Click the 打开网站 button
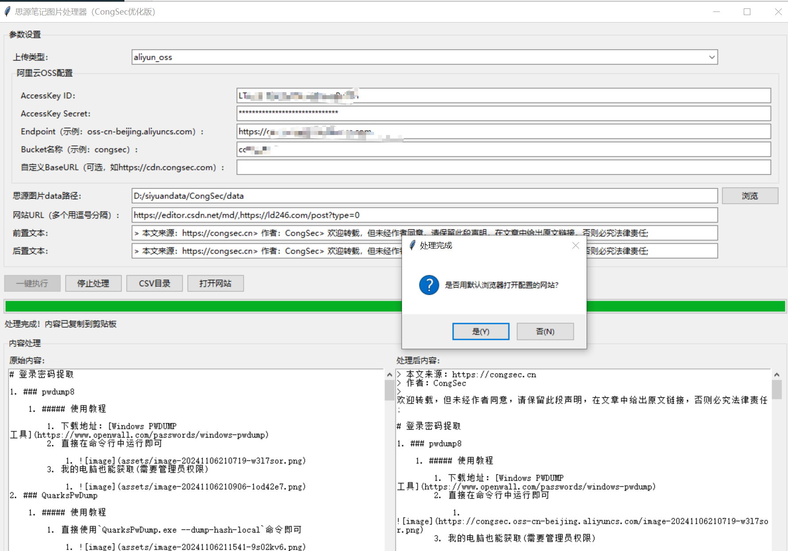Screen dimensions: 788x551 click(216, 283)
